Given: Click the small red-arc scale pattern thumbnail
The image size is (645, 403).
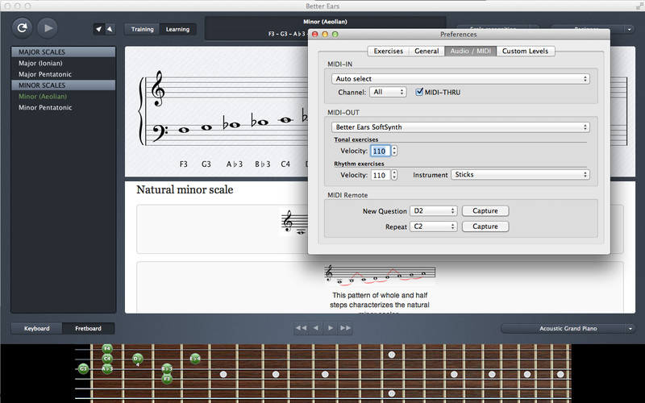Looking at the screenshot, I should tap(380, 275).
